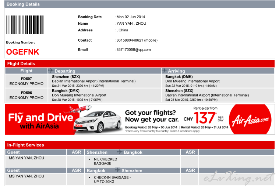Click first MS YAN YAN, ZHOU guest row
279x190 pixels.
pyautogui.click(x=27, y=158)
